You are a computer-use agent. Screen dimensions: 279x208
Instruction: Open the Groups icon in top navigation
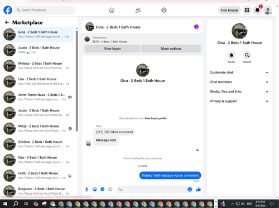(x=164, y=10)
